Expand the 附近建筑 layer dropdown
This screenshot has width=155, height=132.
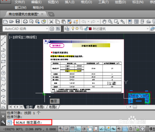(x=148, y=29)
